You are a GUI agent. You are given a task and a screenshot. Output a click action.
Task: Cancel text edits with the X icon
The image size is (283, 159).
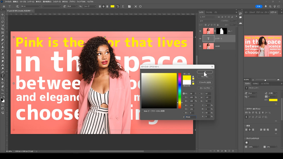[135, 6]
